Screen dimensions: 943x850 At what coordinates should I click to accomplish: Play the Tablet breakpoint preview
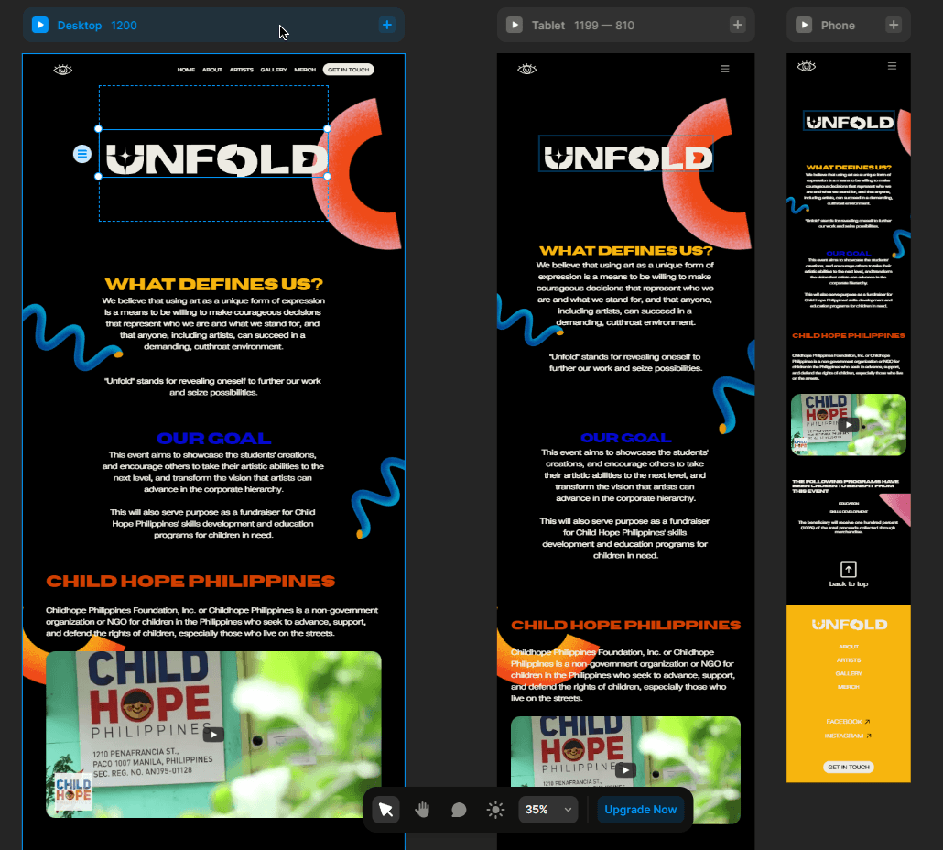click(x=515, y=26)
